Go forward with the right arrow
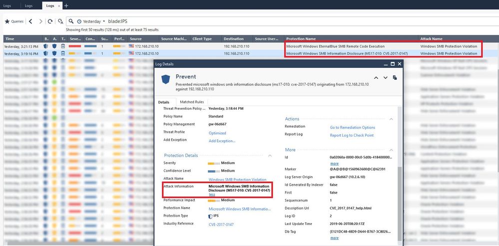 [40, 21]
